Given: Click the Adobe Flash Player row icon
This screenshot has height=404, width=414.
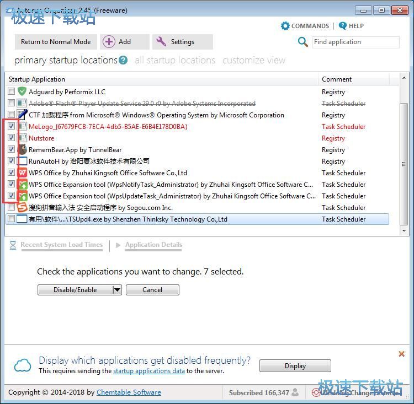Looking at the screenshot, I should point(22,103).
